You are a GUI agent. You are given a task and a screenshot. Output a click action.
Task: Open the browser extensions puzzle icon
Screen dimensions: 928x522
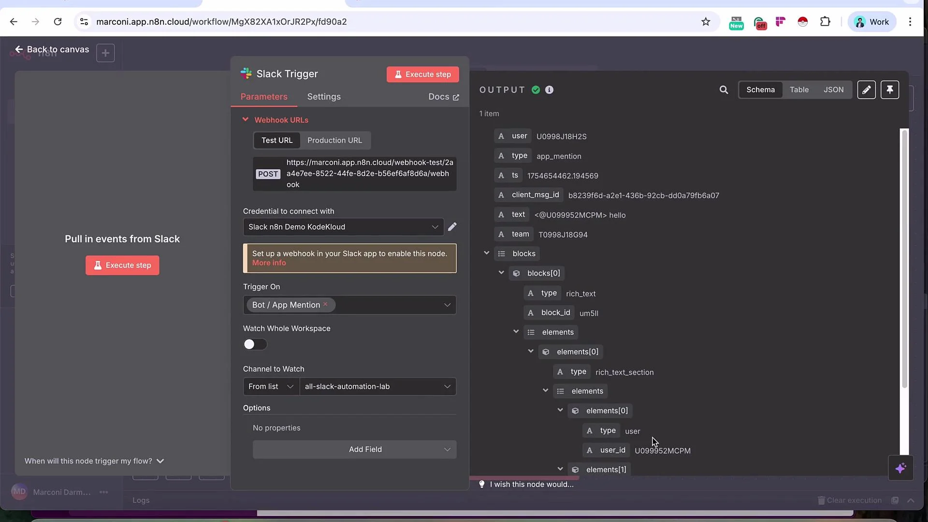[x=825, y=22]
